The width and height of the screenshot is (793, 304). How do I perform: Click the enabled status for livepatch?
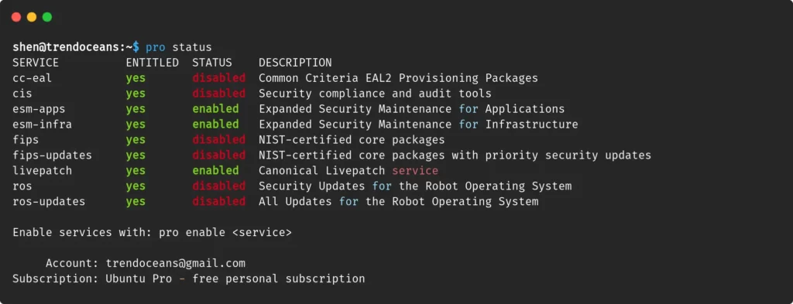coord(215,170)
